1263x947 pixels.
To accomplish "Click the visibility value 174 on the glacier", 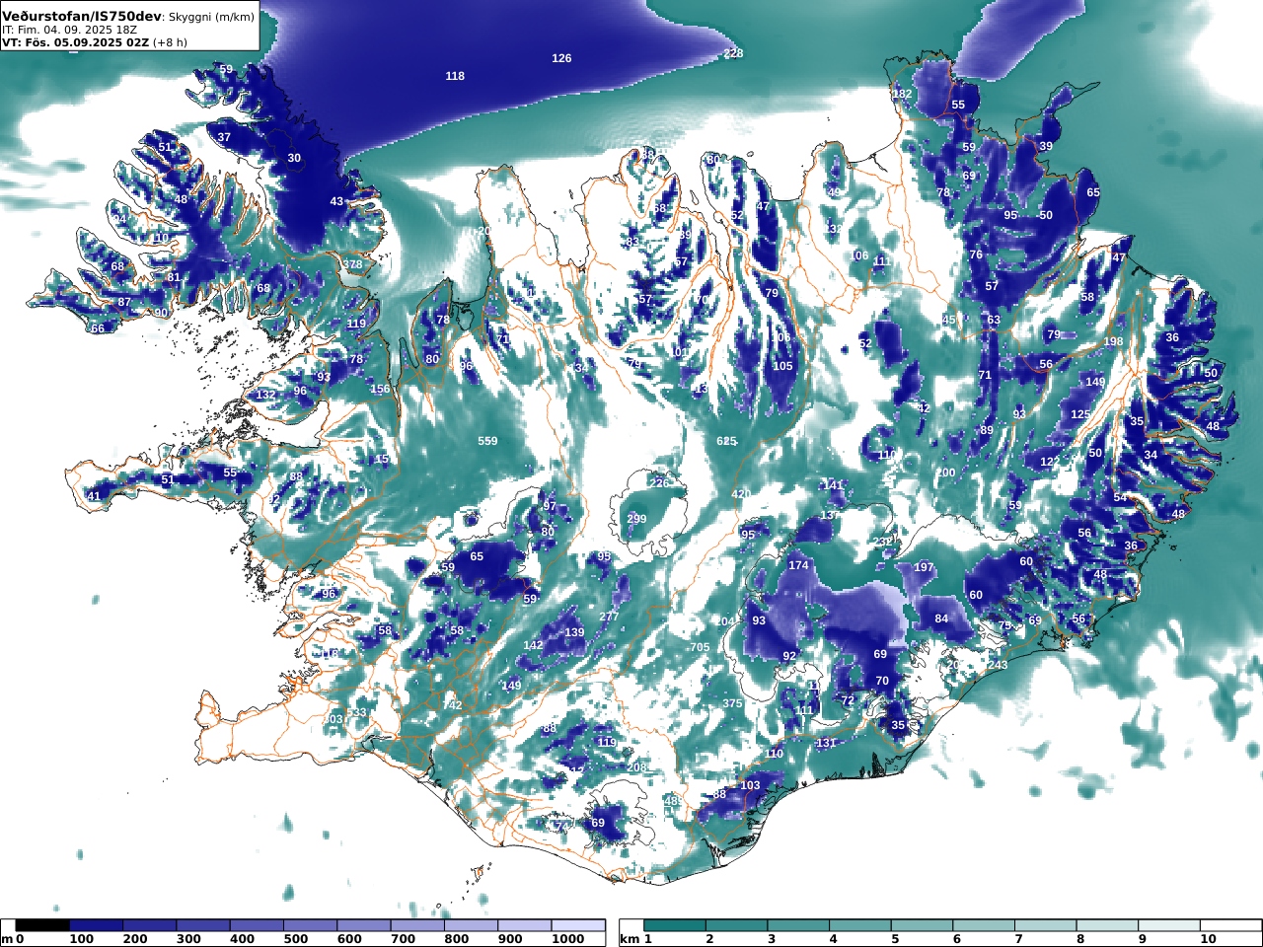I will 798,565.
